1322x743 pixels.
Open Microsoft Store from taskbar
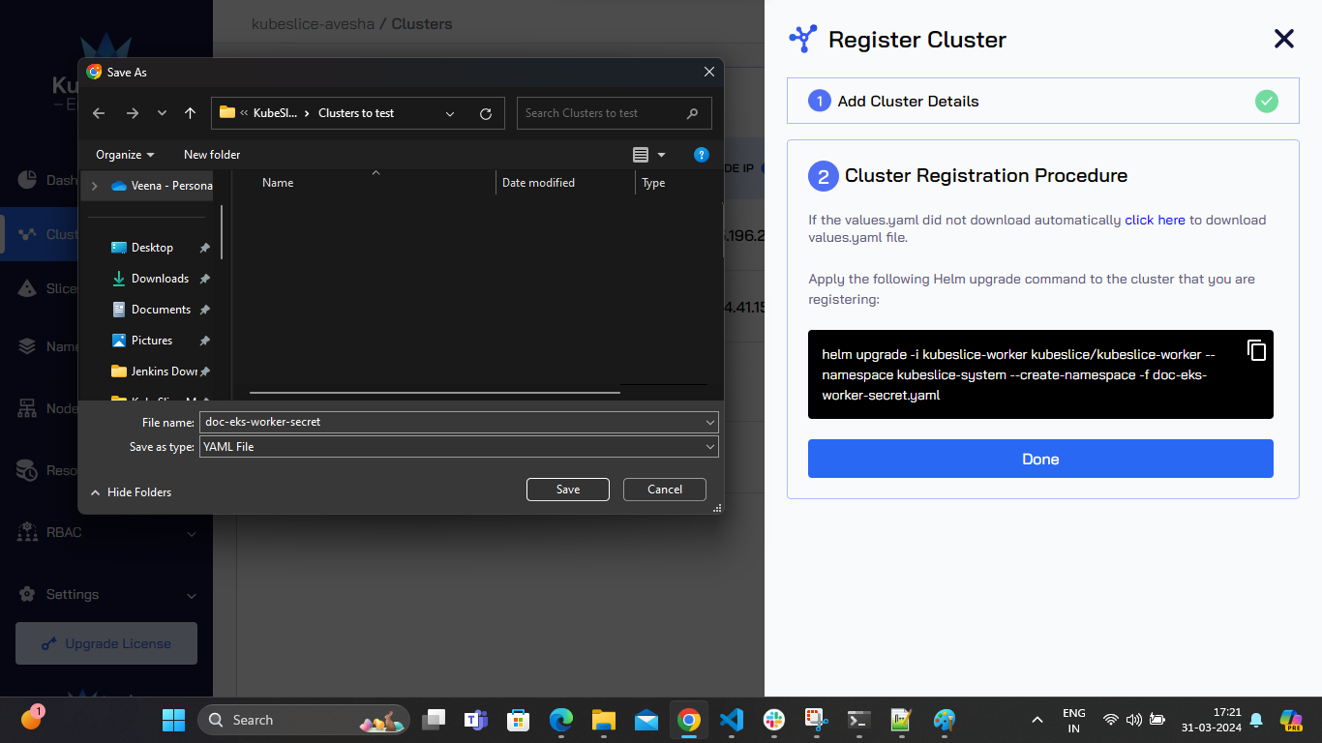519,720
